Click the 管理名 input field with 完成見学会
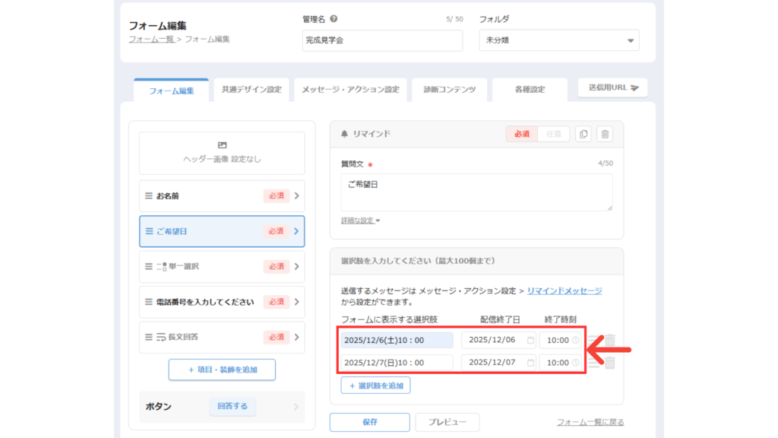 click(x=382, y=40)
